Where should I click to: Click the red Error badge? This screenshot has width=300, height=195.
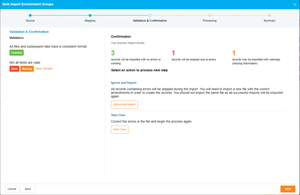coord(14,69)
